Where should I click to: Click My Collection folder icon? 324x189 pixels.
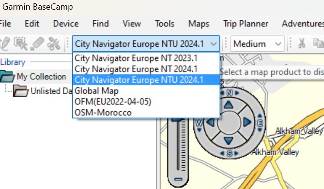coord(7,76)
